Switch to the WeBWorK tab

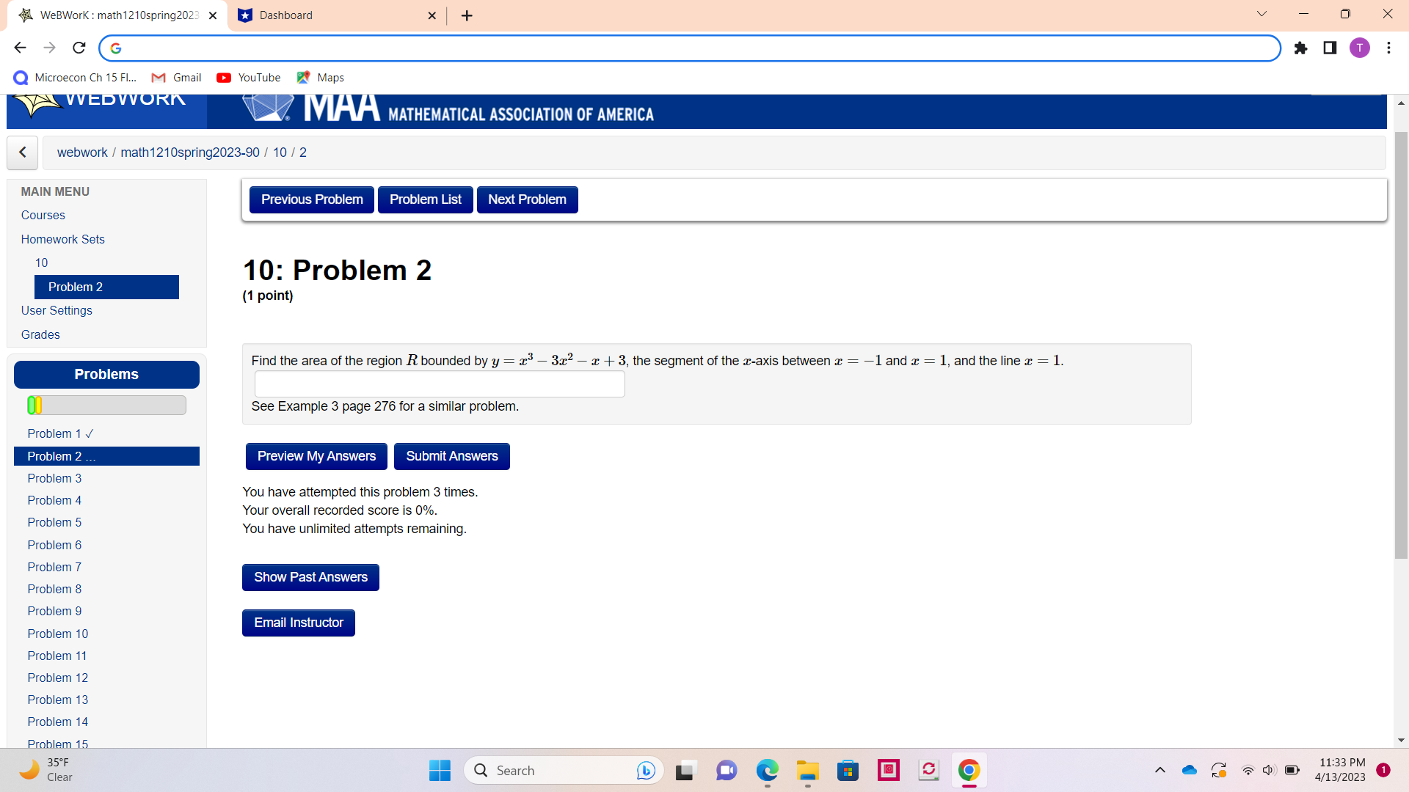click(x=117, y=15)
